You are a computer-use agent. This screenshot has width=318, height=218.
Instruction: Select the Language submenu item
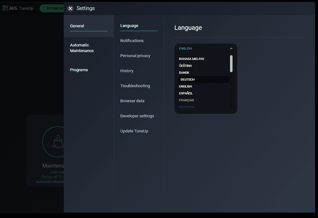tap(129, 26)
